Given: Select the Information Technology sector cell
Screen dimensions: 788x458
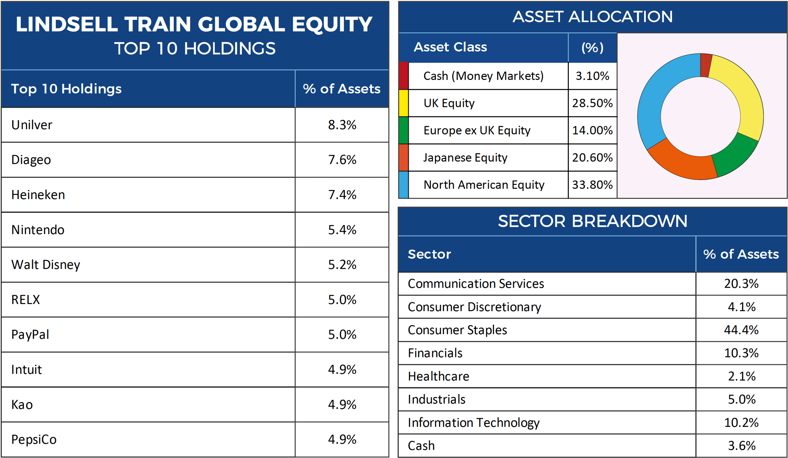Looking at the screenshot, I should tap(474, 423).
